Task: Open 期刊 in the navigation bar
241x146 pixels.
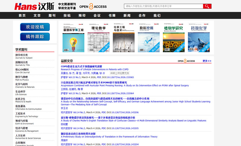Action: coord(52,16)
